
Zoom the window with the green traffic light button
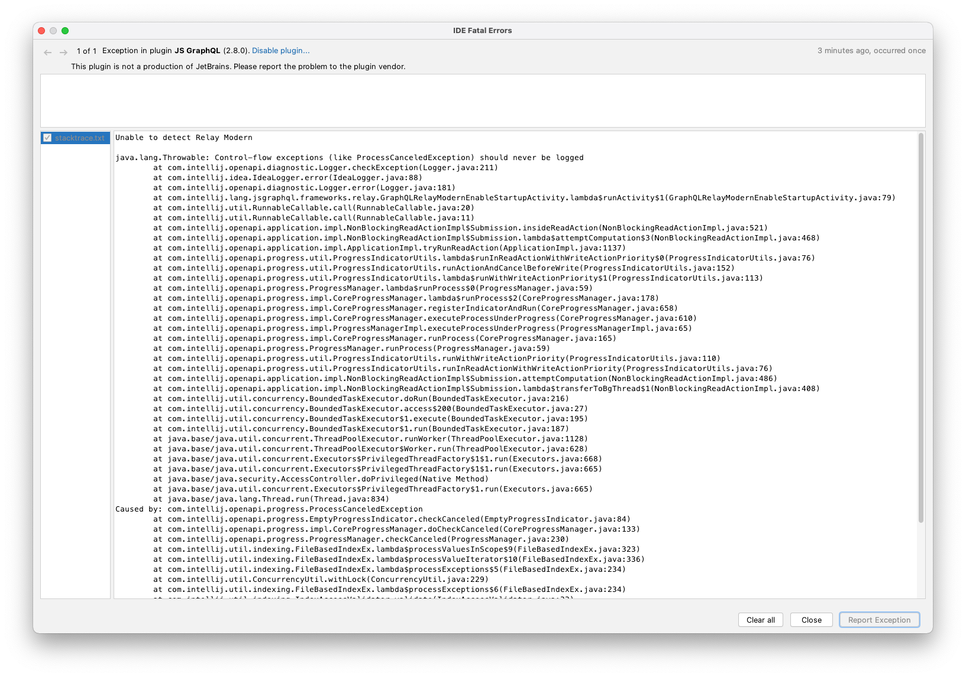pyautogui.click(x=65, y=30)
